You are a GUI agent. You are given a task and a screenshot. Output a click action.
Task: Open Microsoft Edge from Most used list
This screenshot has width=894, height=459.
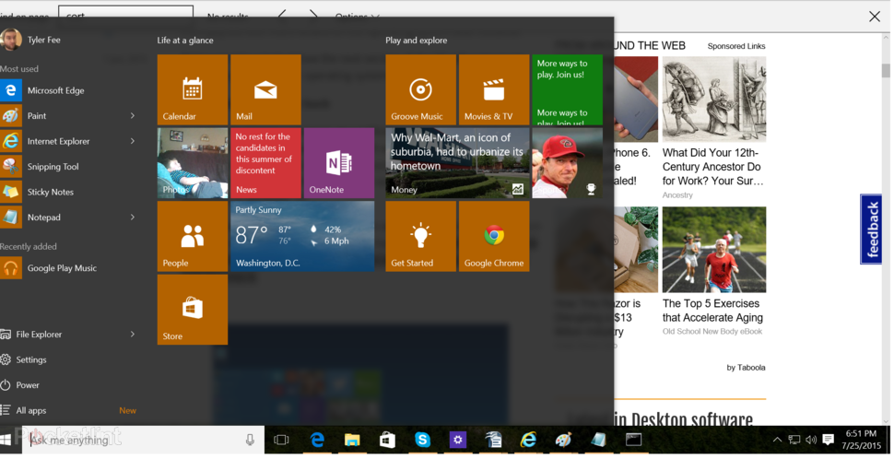(55, 90)
